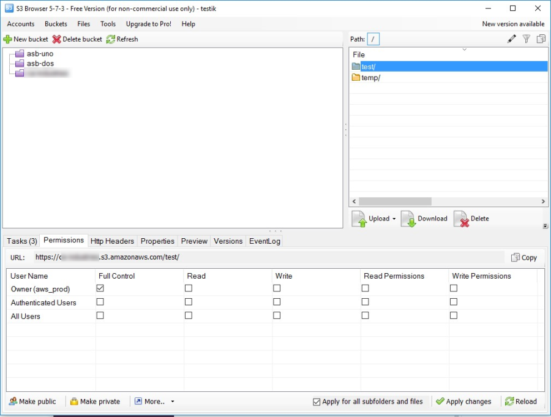Click the New version available link
551x417 pixels.
point(513,24)
